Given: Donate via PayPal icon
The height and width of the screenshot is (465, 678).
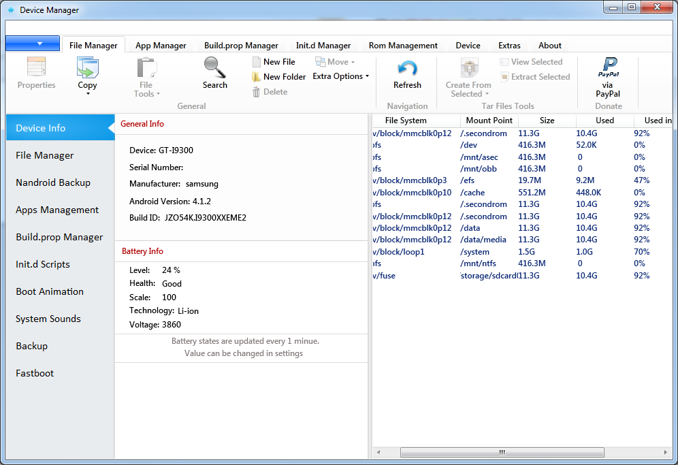Looking at the screenshot, I should pyautogui.click(x=607, y=67).
